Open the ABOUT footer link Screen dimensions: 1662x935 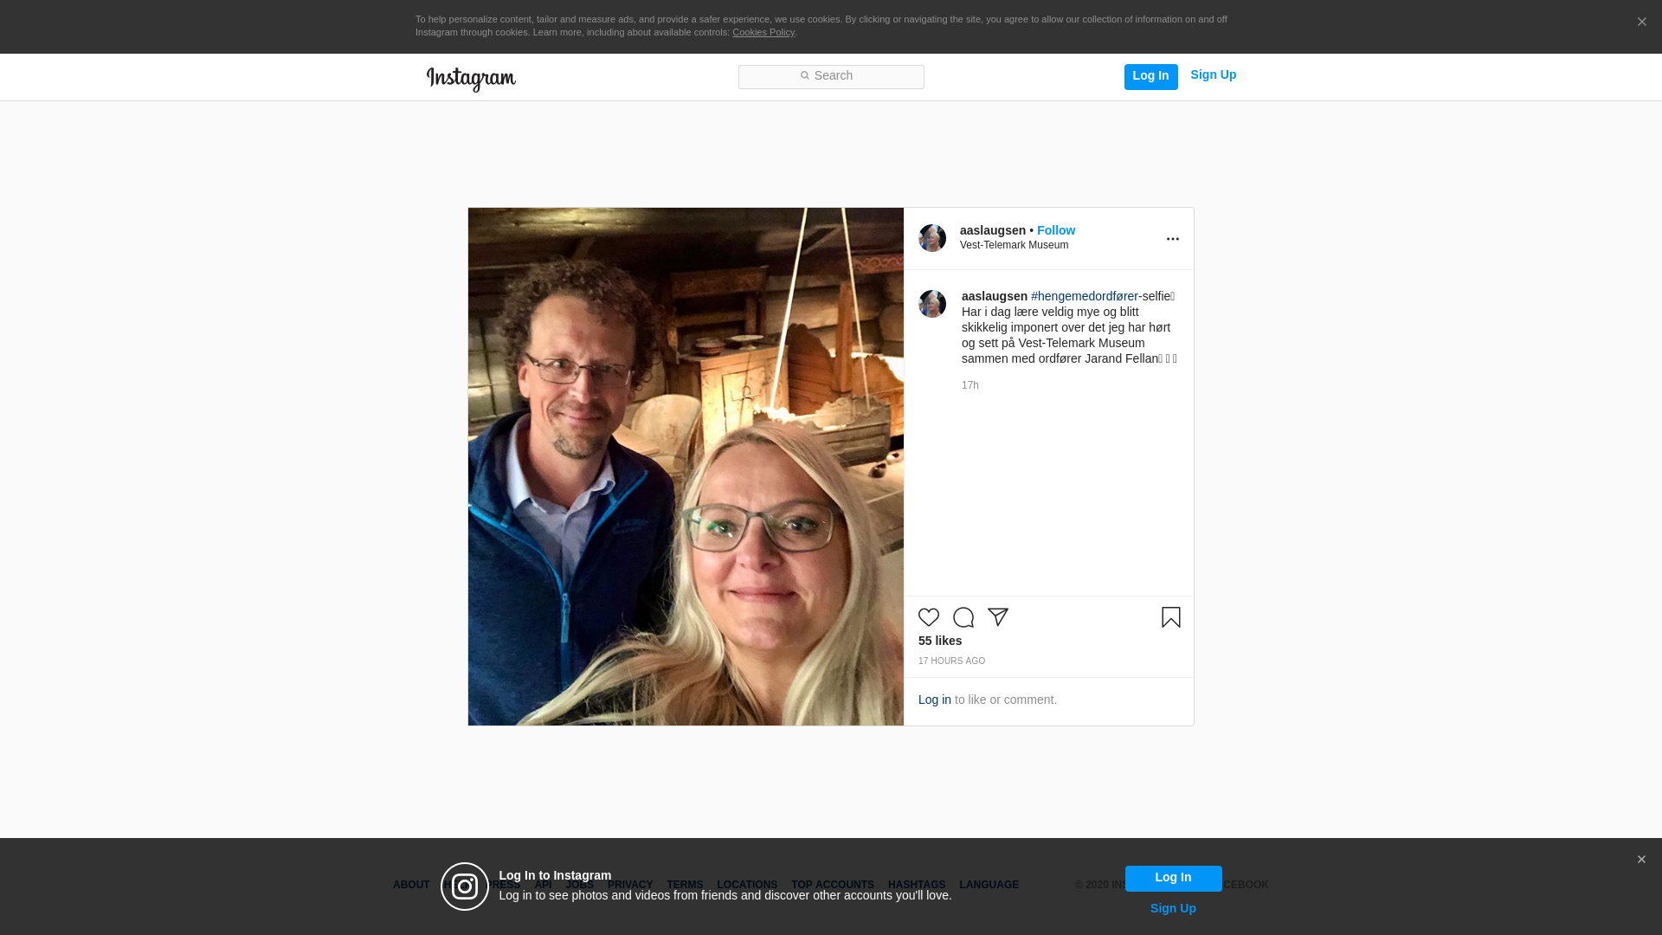(x=411, y=885)
